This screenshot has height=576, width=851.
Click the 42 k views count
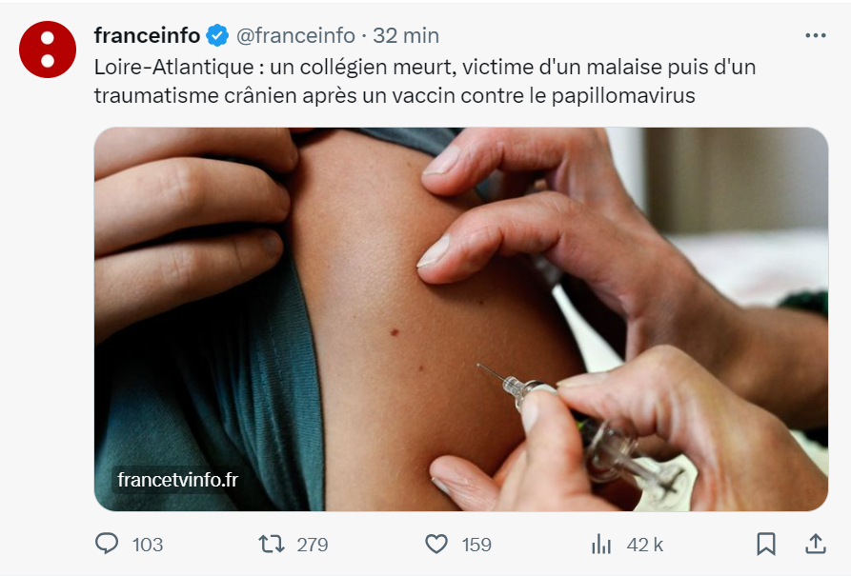pyautogui.click(x=645, y=545)
